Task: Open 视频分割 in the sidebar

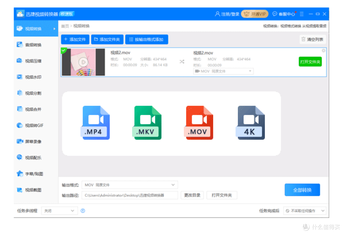Action: pos(36,93)
